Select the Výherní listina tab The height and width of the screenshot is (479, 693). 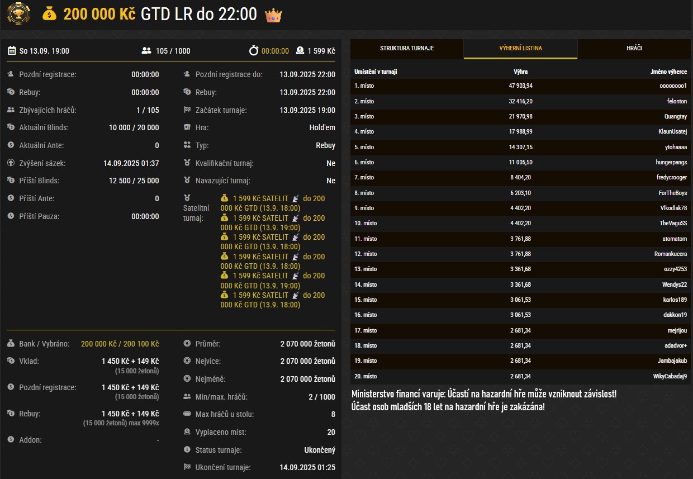point(520,49)
